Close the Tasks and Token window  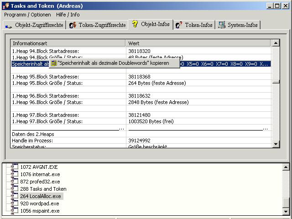[x=285, y=6]
